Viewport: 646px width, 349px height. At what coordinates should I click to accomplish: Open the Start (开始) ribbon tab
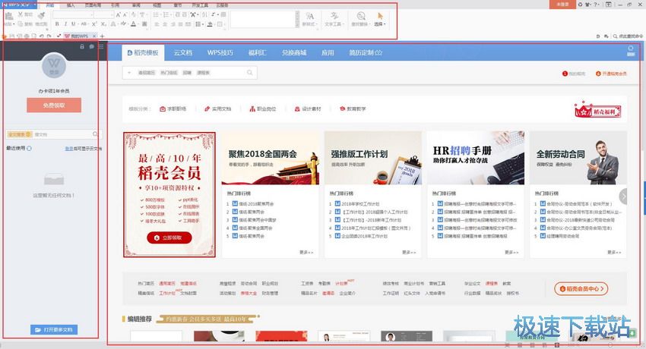tap(50, 5)
